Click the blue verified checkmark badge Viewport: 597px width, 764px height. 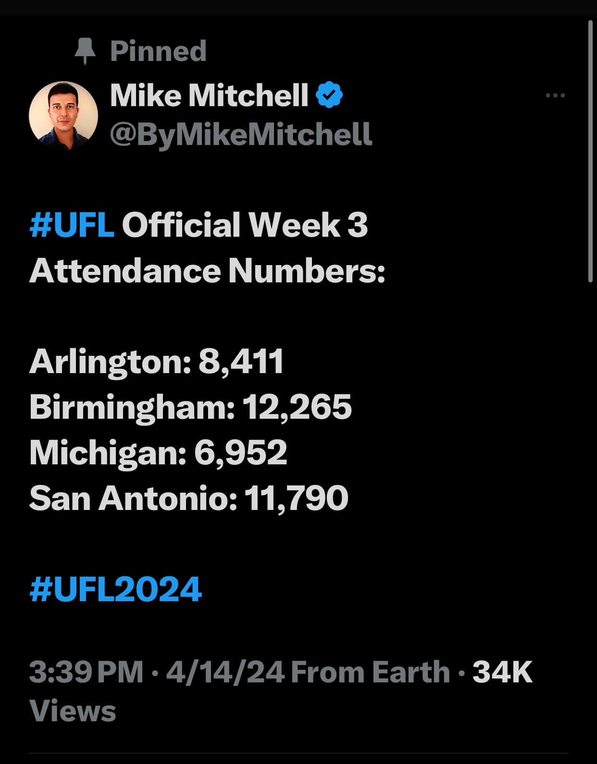(x=329, y=95)
